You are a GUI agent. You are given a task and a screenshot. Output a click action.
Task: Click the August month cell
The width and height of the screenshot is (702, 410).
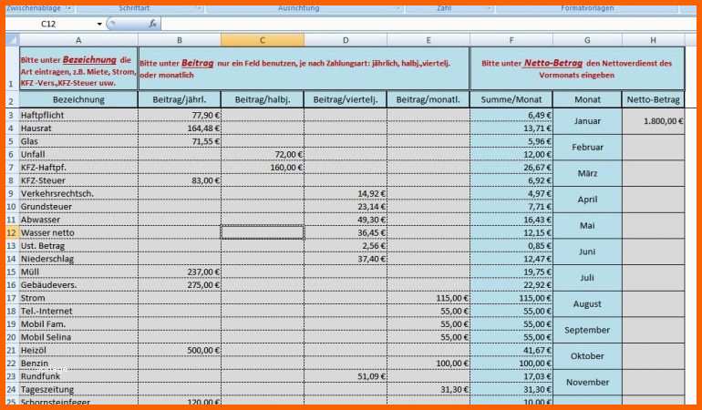[587, 304]
